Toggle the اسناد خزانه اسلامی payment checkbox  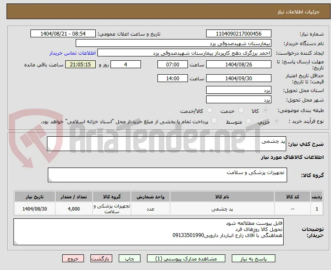click(x=214, y=121)
